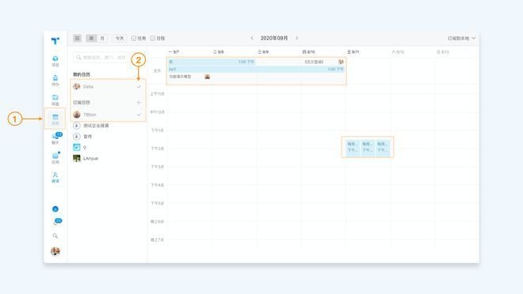Toggle the 任务 tasks checkbox
The width and height of the screenshot is (523, 294).
tap(139, 38)
